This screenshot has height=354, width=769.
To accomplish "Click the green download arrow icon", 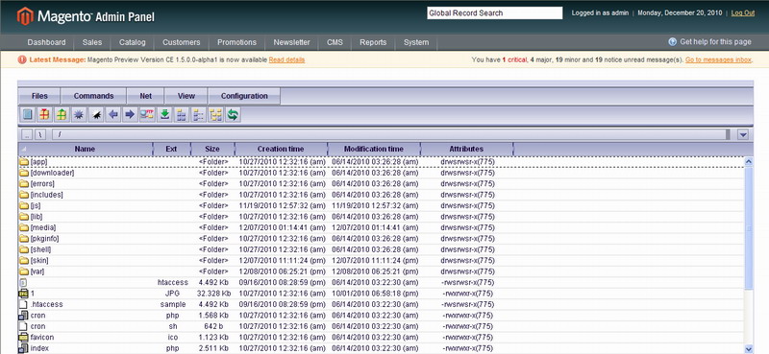I will [164, 114].
